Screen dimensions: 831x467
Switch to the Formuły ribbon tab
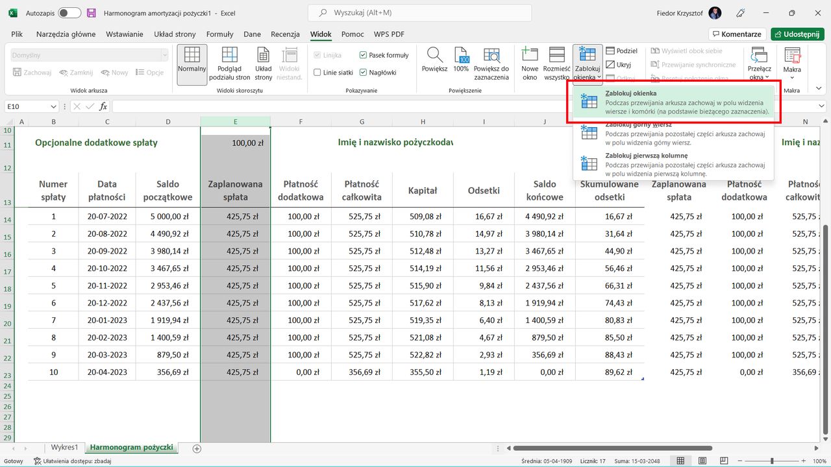219,34
